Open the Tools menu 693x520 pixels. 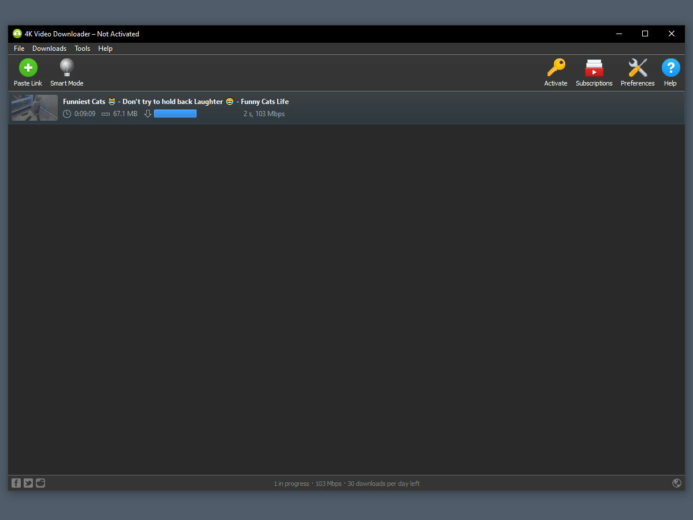pos(82,49)
